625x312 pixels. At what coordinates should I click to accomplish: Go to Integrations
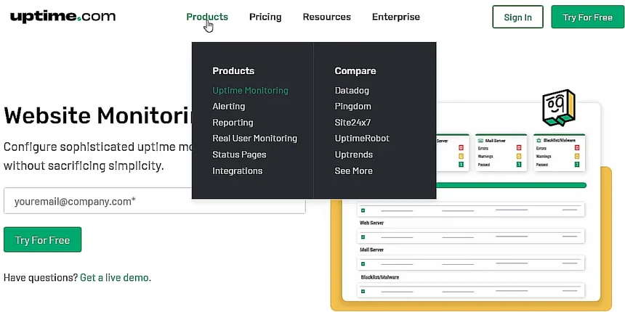coord(238,171)
